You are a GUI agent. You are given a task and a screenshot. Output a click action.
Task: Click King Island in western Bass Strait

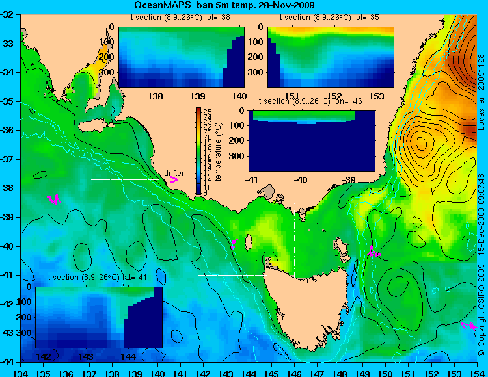tap(249, 242)
